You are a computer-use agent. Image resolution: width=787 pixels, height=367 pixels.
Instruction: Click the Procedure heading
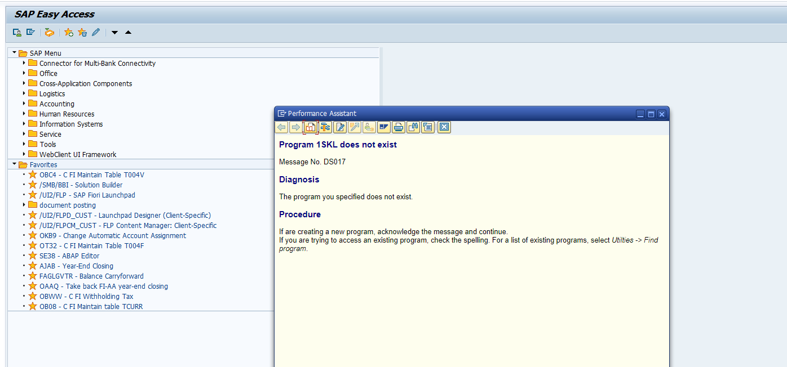click(x=300, y=214)
